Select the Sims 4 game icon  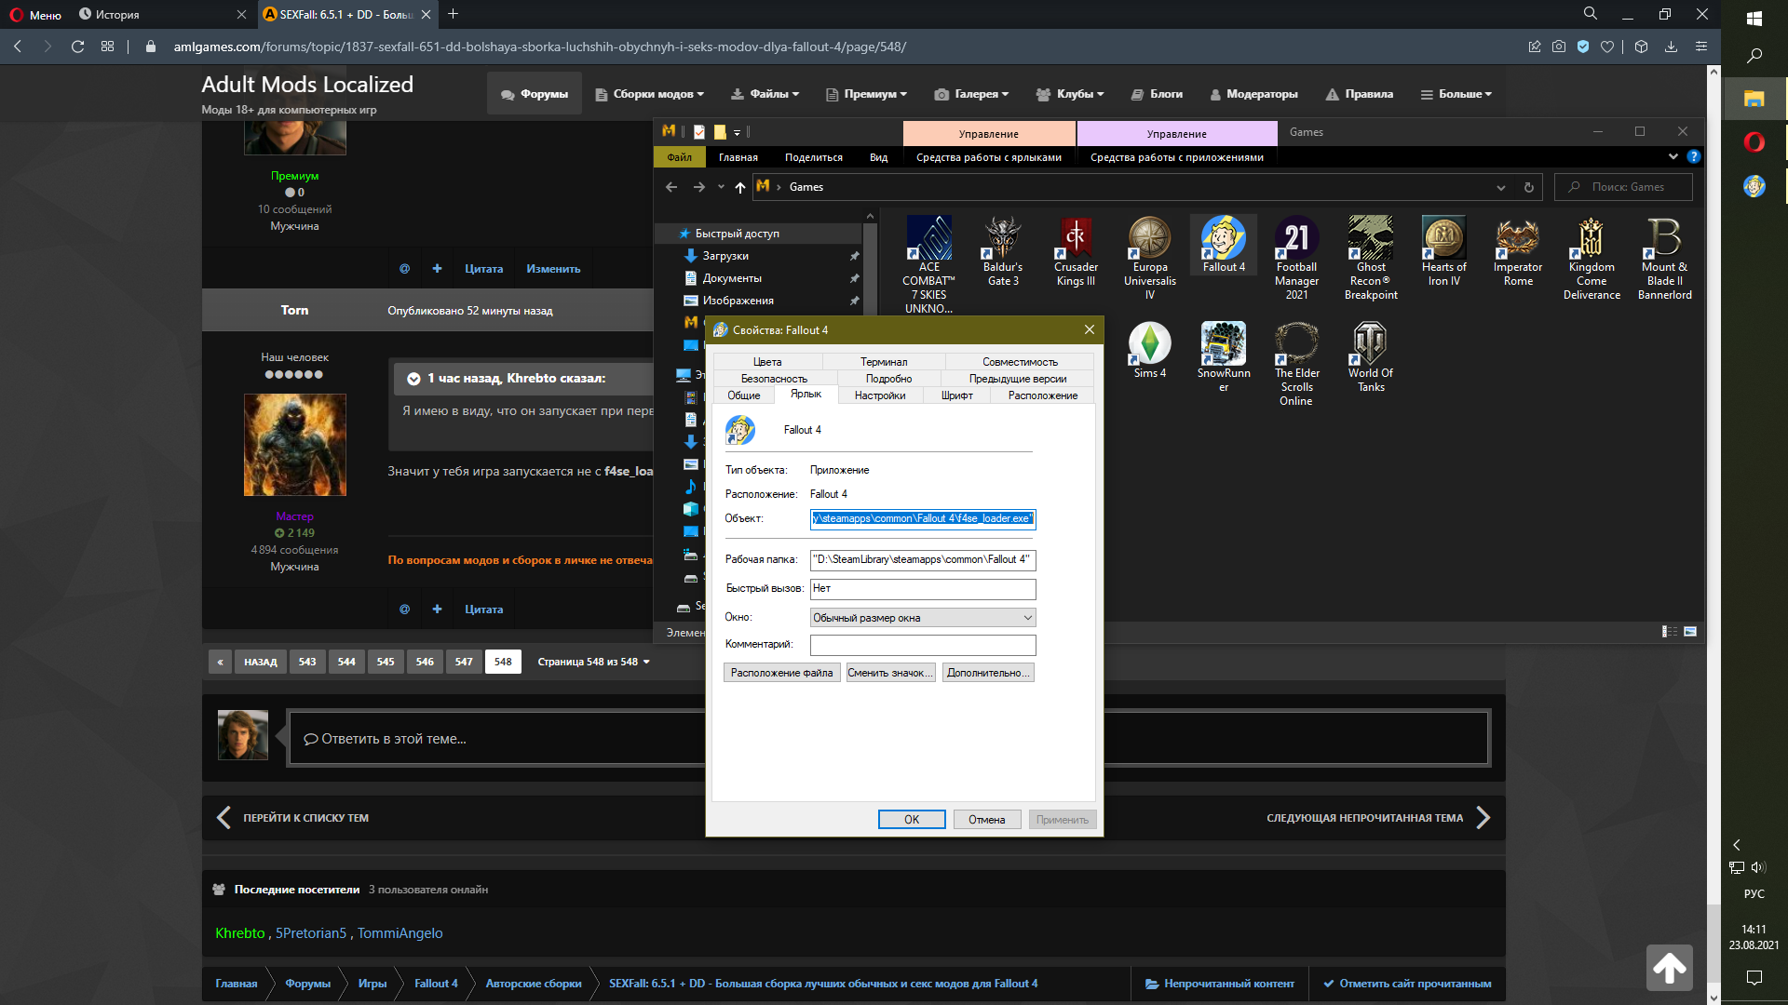[1149, 344]
